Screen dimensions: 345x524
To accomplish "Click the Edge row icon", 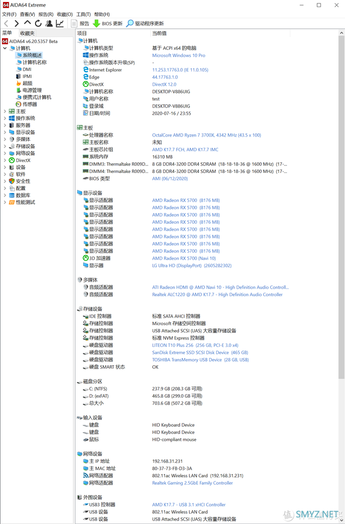I will tap(86, 77).
